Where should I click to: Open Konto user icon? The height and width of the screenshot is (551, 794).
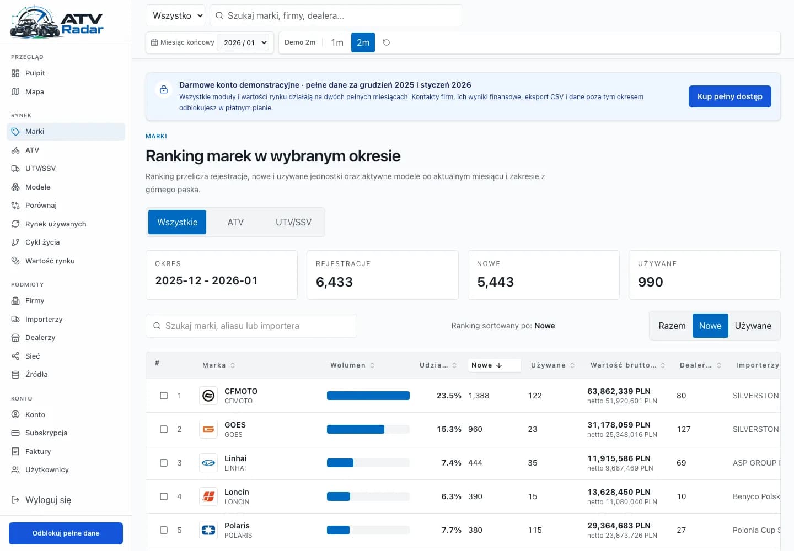15,415
